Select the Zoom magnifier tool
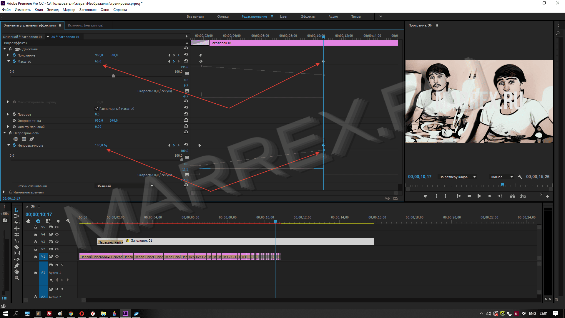The width and height of the screenshot is (565, 318). (17, 278)
